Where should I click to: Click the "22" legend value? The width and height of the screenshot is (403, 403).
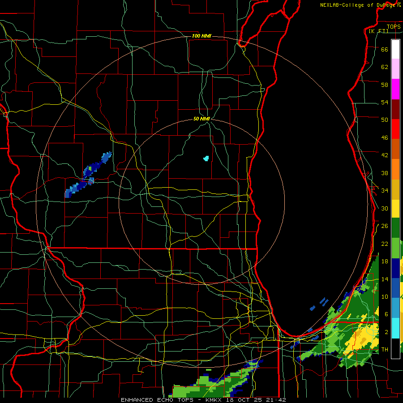coord(385,244)
